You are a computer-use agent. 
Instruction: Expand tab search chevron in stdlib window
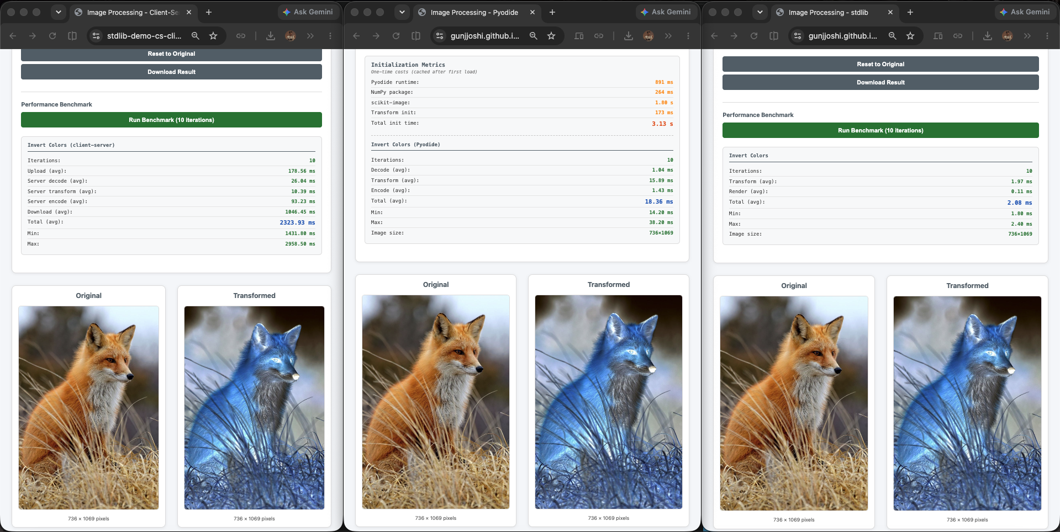pyautogui.click(x=760, y=12)
